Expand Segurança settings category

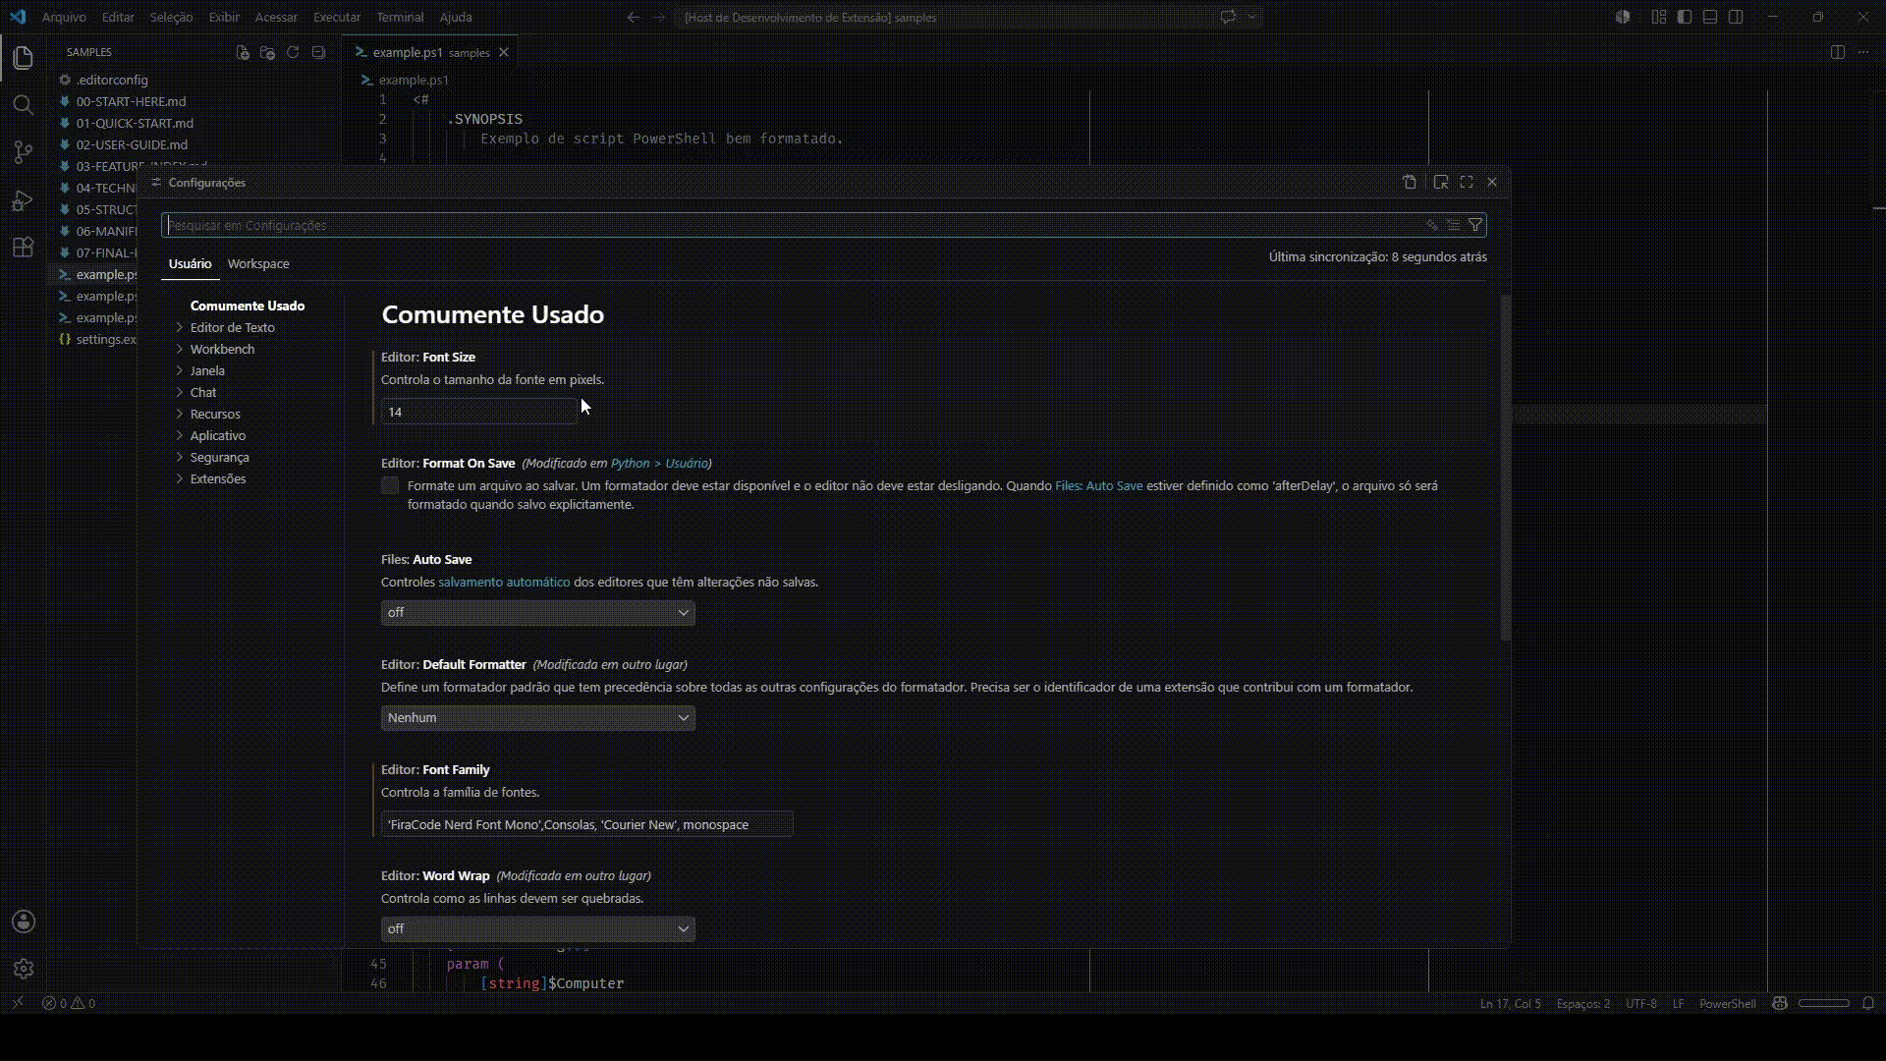click(219, 457)
